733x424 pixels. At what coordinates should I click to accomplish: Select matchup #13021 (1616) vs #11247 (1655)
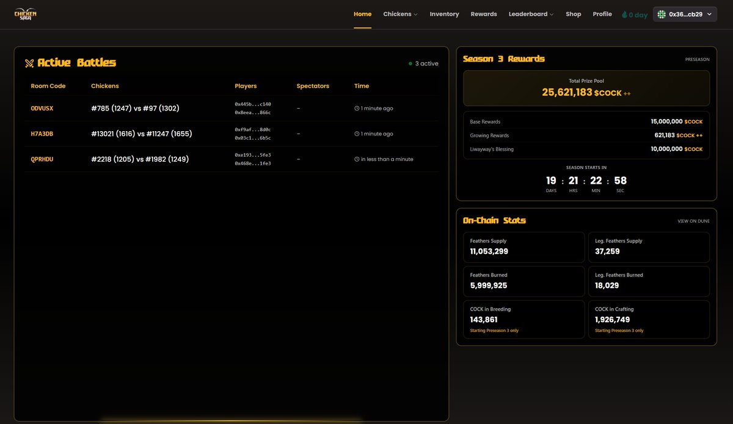tap(142, 134)
